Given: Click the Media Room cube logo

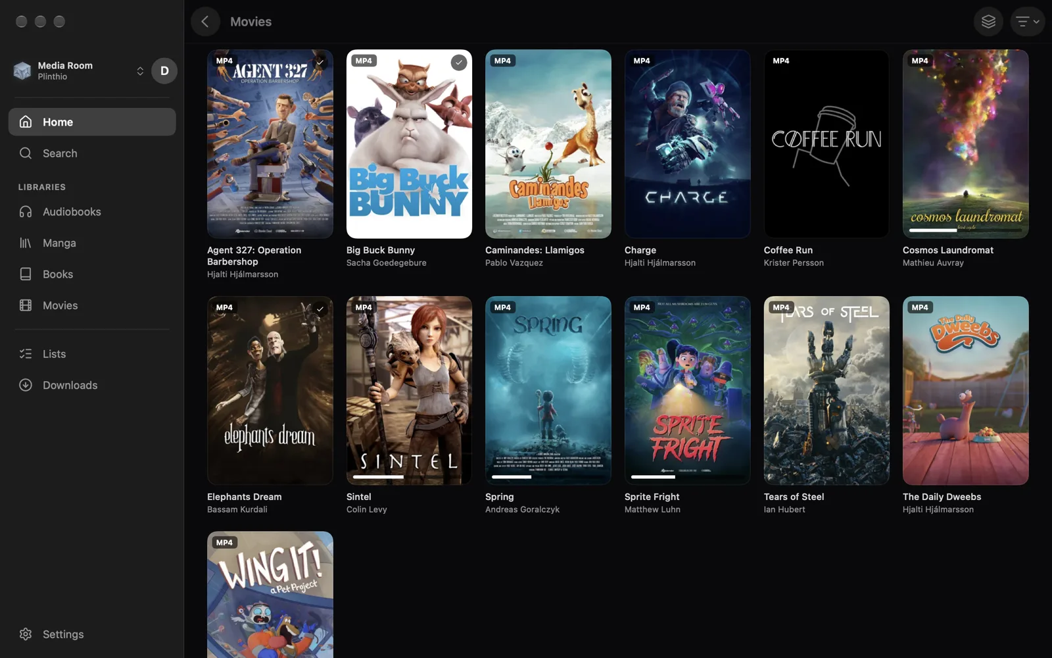Looking at the screenshot, I should (22, 71).
